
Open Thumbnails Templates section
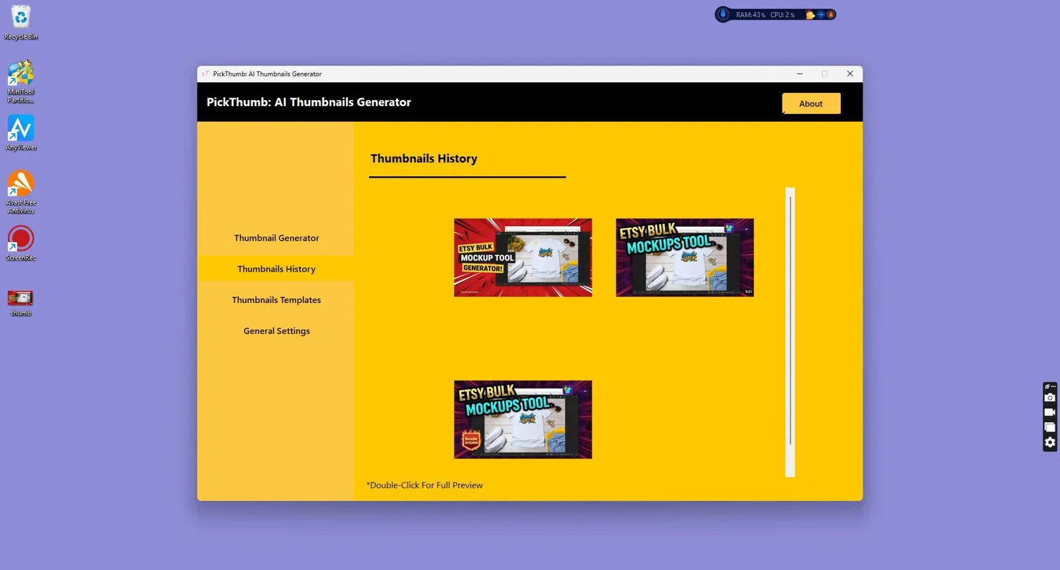pyautogui.click(x=276, y=300)
